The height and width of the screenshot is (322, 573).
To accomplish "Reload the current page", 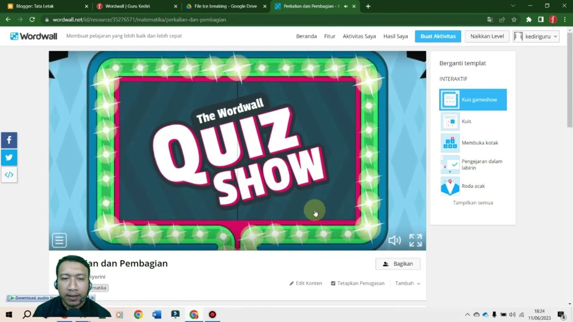I will pyautogui.click(x=32, y=20).
